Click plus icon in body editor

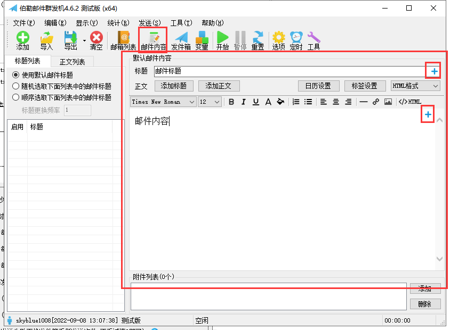pos(428,114)
